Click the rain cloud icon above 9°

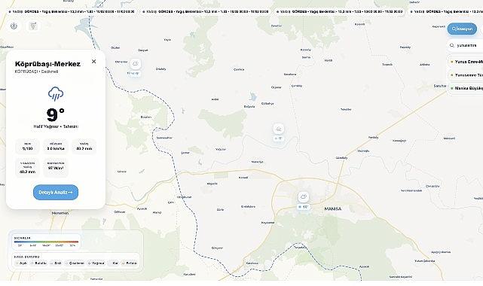56,94
